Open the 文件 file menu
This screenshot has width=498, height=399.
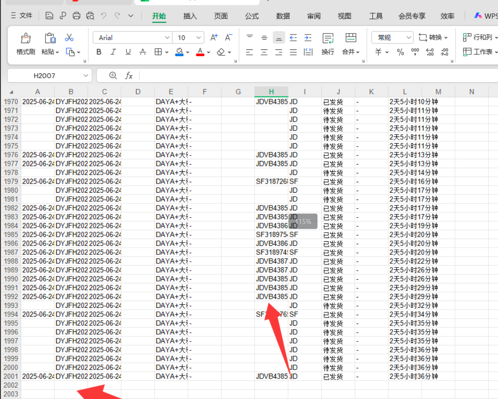tap(22, 15)
